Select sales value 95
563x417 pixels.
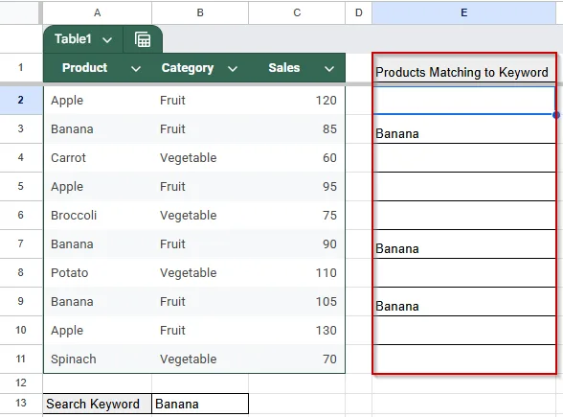pos(297,187)
